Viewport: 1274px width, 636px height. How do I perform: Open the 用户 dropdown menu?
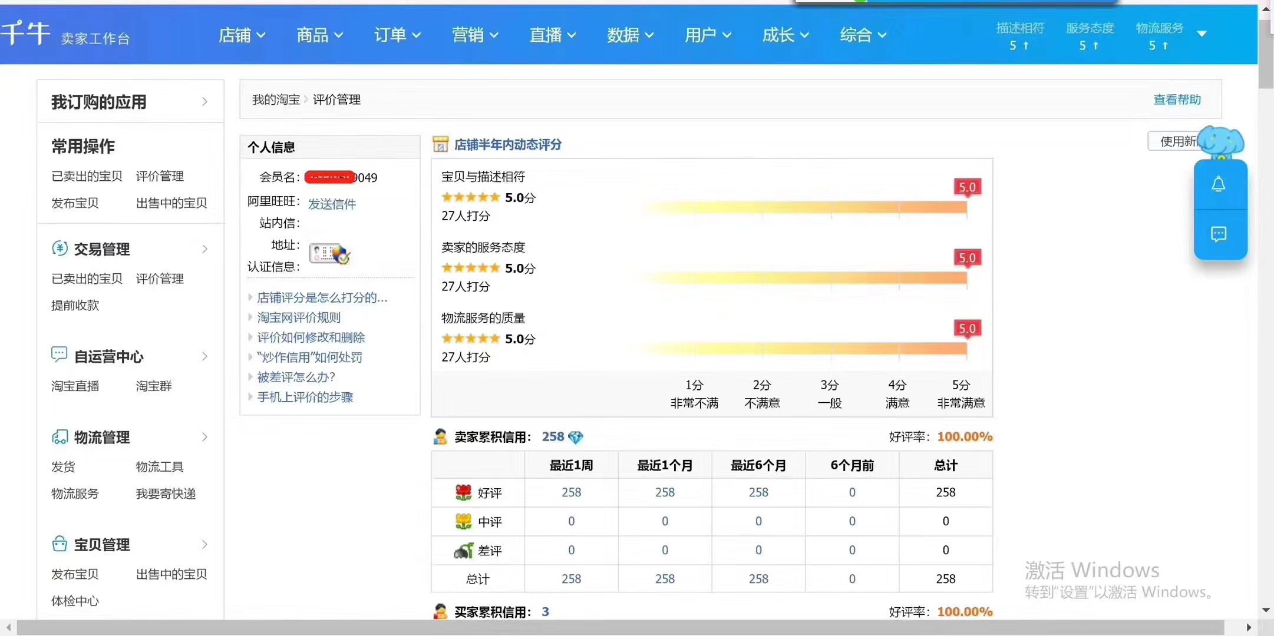708,35
